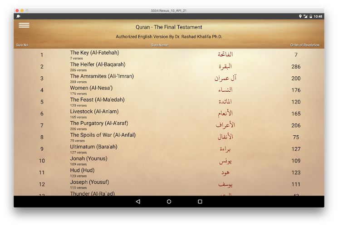Click the Arabic name for Bara'ah
Image resolution: width=338 pixels, height=227 pixels.
(x=225, y=149)
